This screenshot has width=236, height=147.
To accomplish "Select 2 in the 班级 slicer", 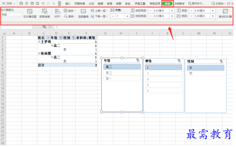I will (x=163, y=73).
